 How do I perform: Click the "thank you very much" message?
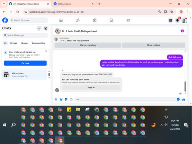(x=87, y=74)
